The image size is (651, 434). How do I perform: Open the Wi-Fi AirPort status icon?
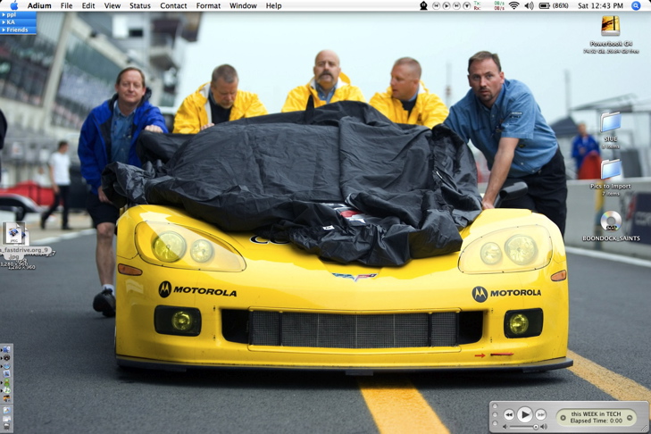pyautogui.click(x=514, y=5)
